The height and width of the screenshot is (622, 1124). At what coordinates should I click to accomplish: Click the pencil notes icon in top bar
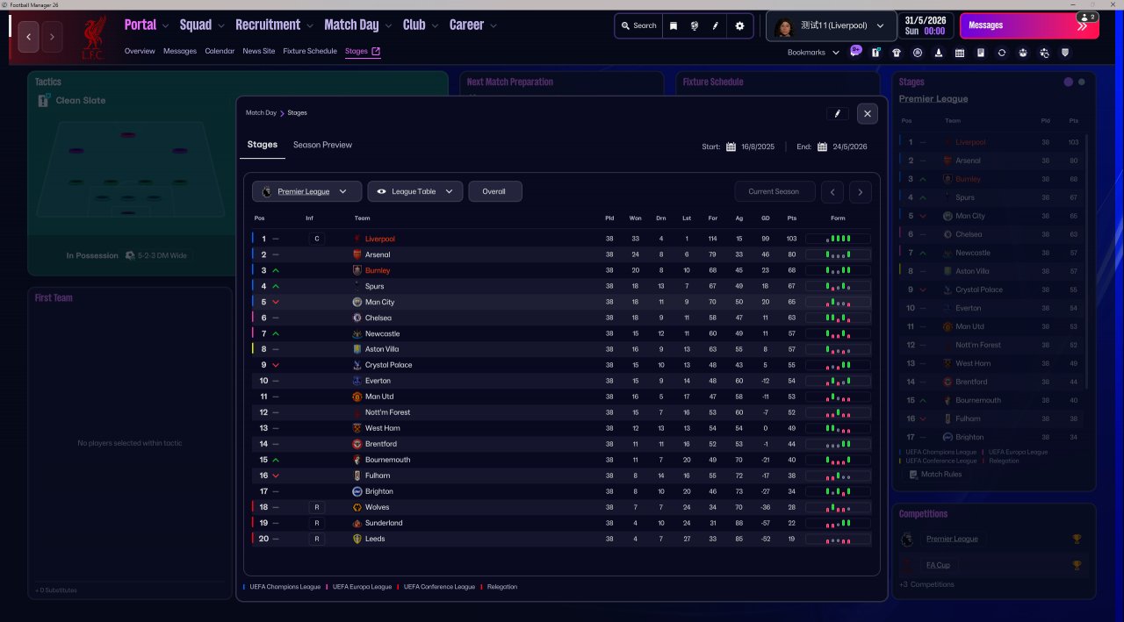coord(715,25)
